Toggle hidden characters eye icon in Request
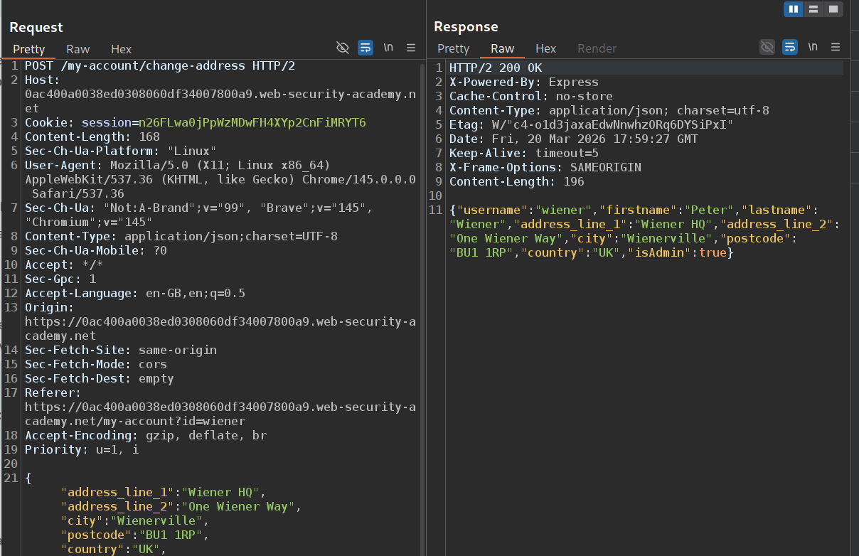The image size is (859, 556). tap(343, 48)
